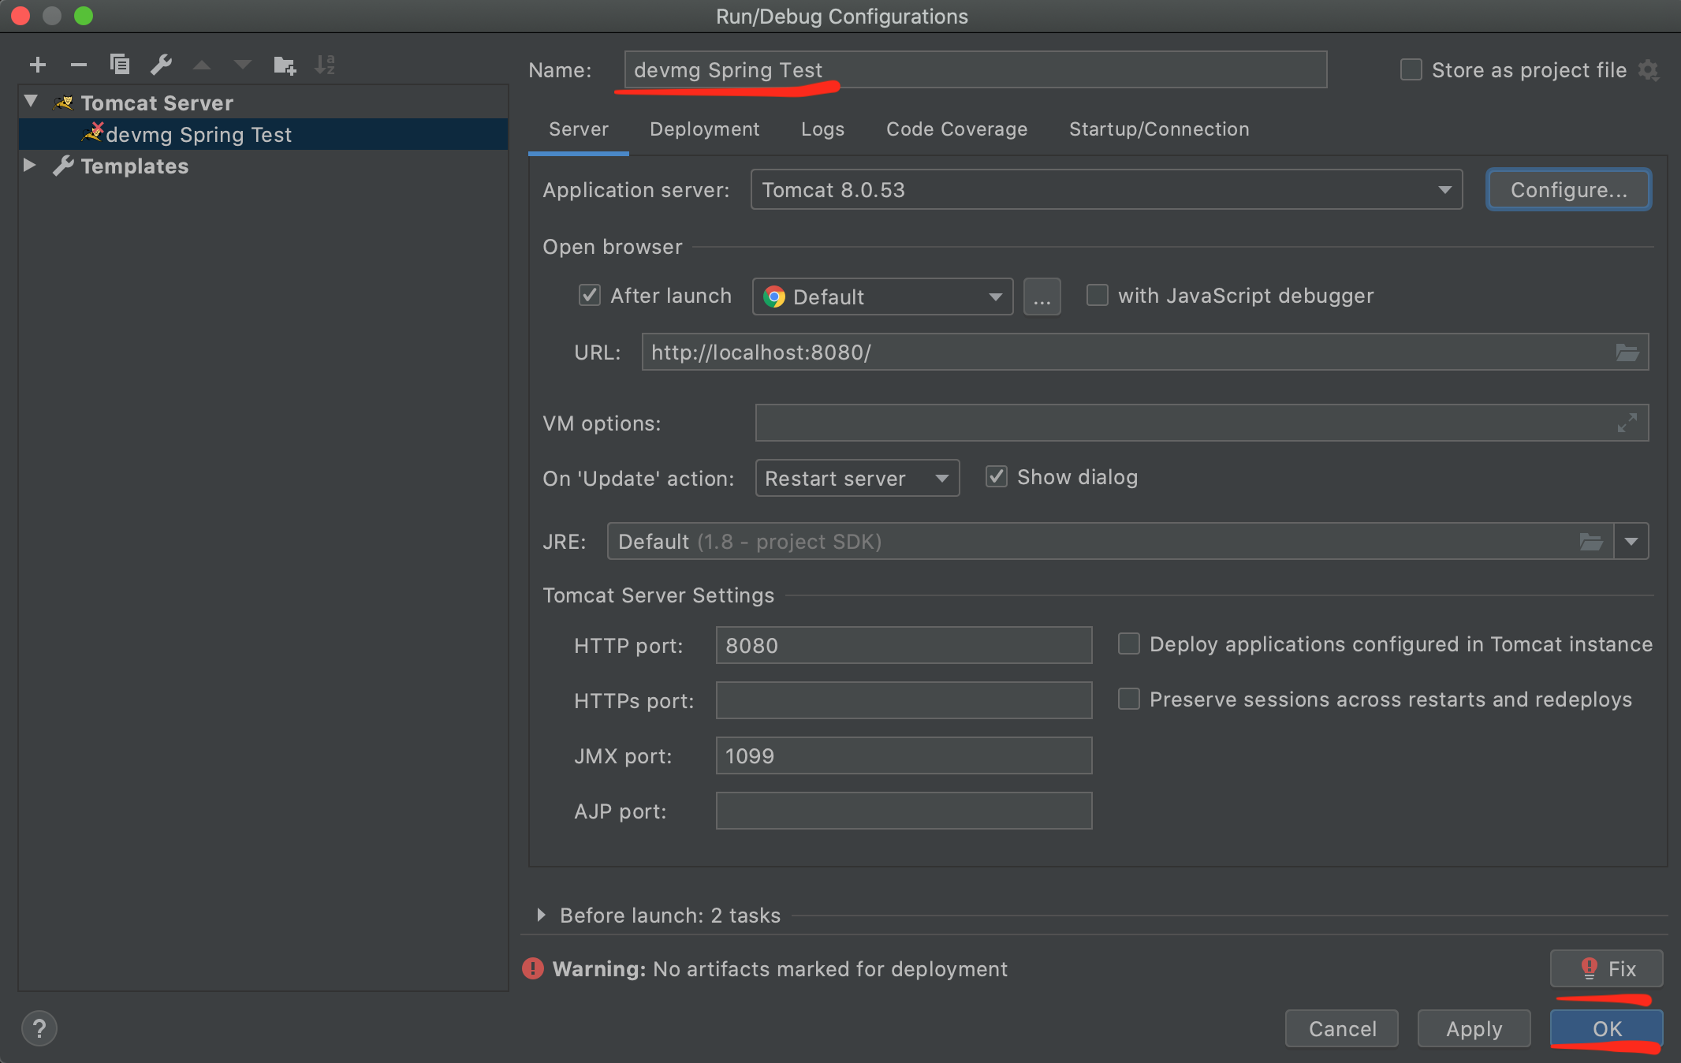Enable with JavaScript debugger checkbox
The height and width of the screenshot is (1063, 1681).
coord(1097,296)
